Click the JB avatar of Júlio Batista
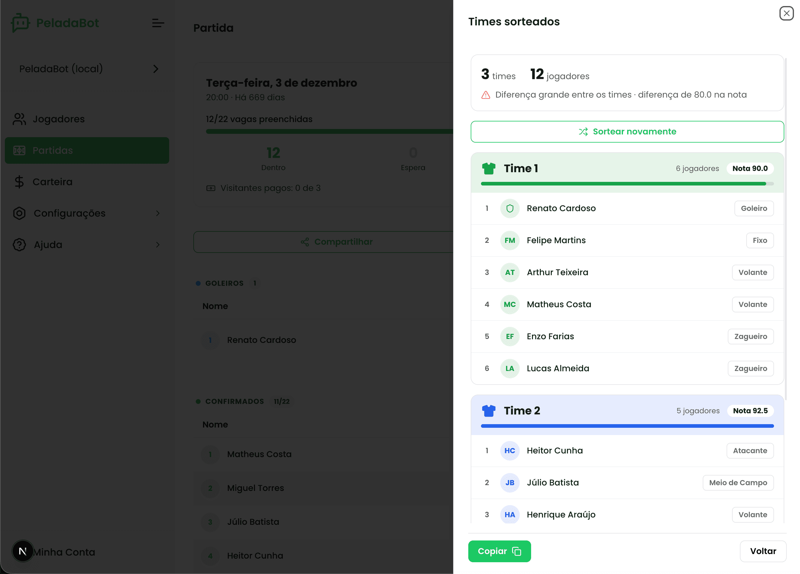The width and height of the screenshot is (800, 574). click(x=510, y=483)
